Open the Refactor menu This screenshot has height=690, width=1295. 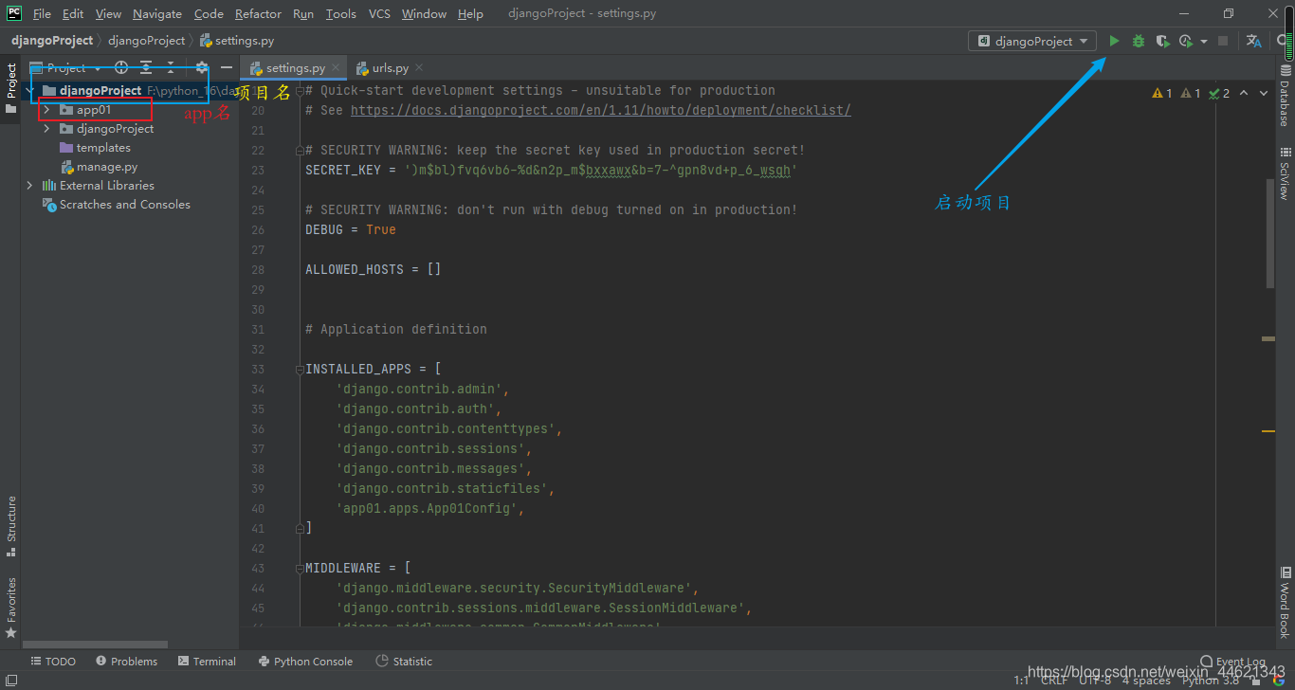pyautogui.click(x=258, y=13)
